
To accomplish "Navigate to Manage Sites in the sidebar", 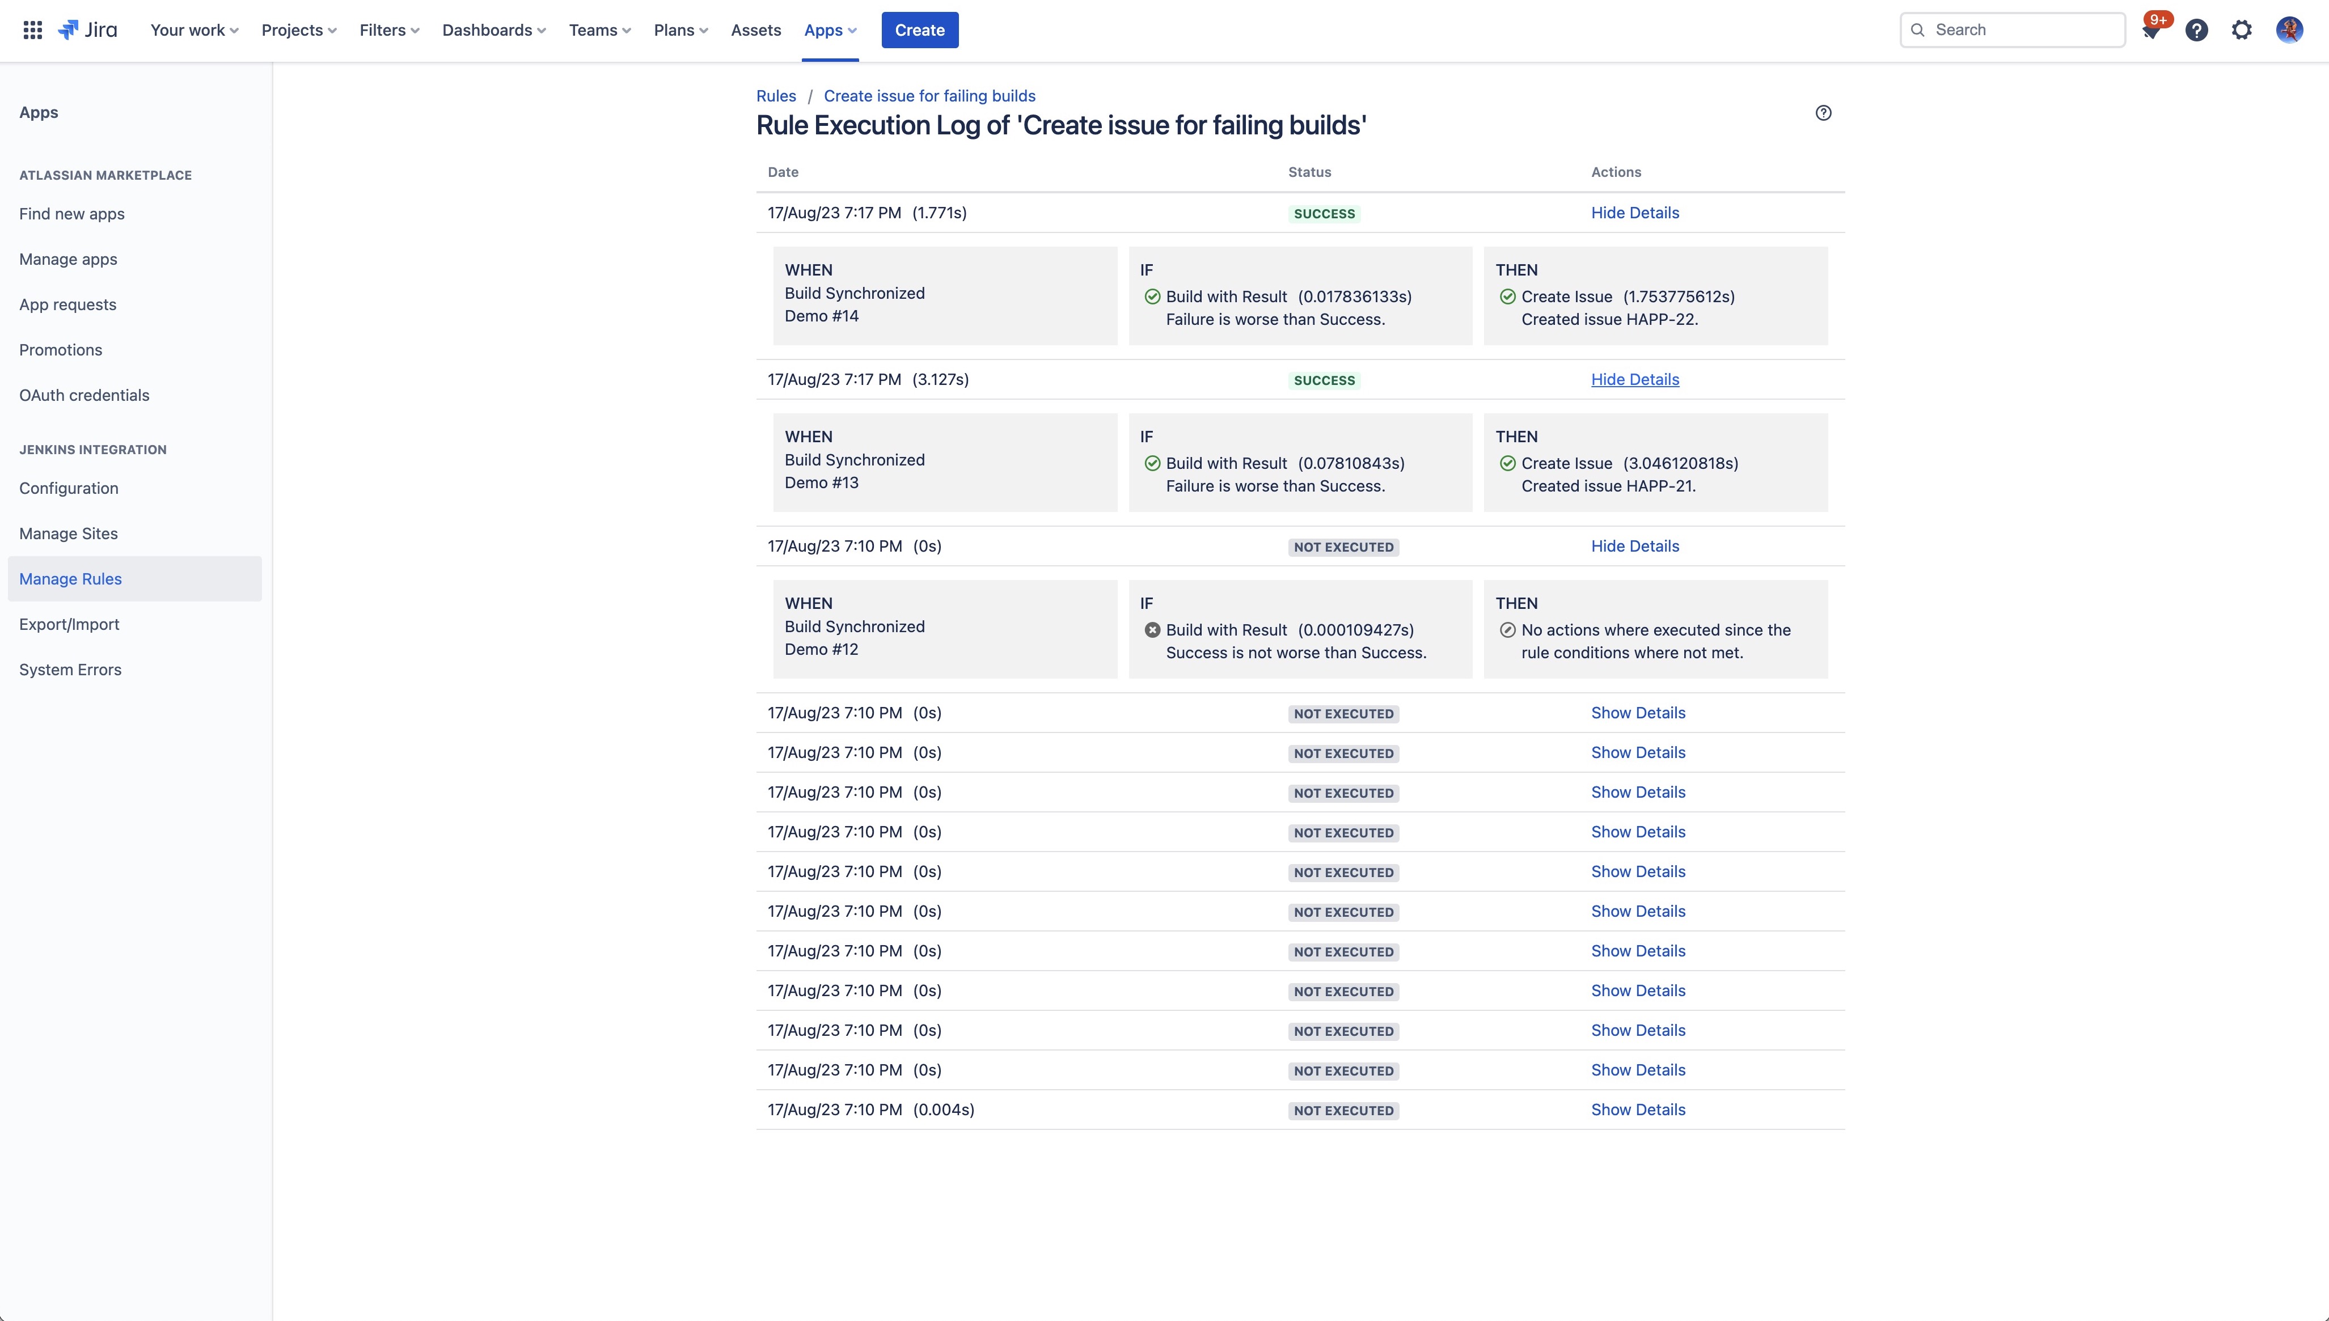I will pyautogui.click(x=68, y=534).
